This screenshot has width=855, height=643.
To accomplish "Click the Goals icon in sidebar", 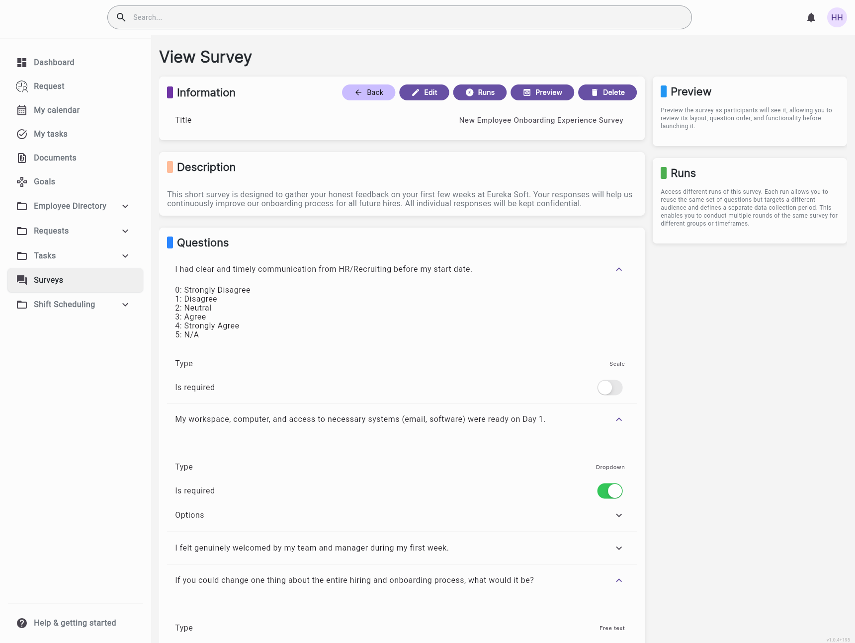I will [x=22, y=181].
